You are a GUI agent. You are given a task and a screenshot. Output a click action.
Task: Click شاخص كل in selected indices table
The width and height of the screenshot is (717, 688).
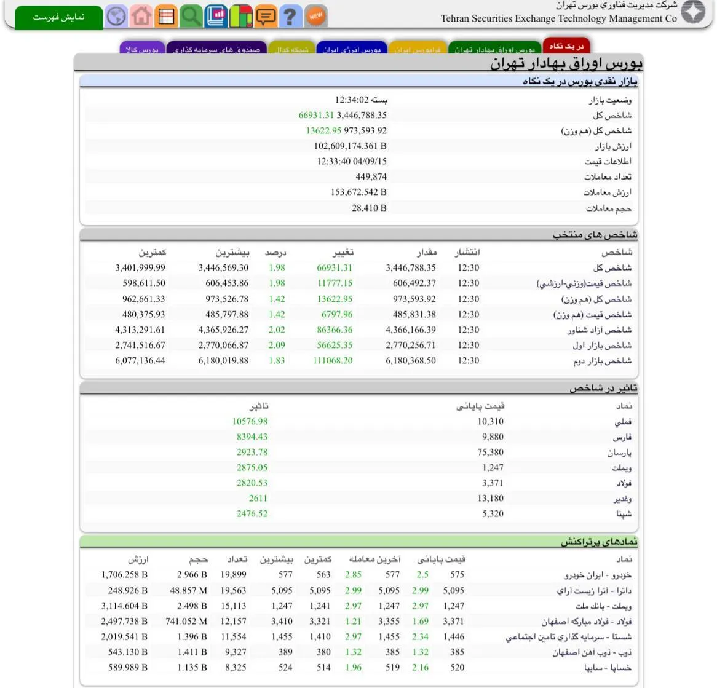point(612,268)
